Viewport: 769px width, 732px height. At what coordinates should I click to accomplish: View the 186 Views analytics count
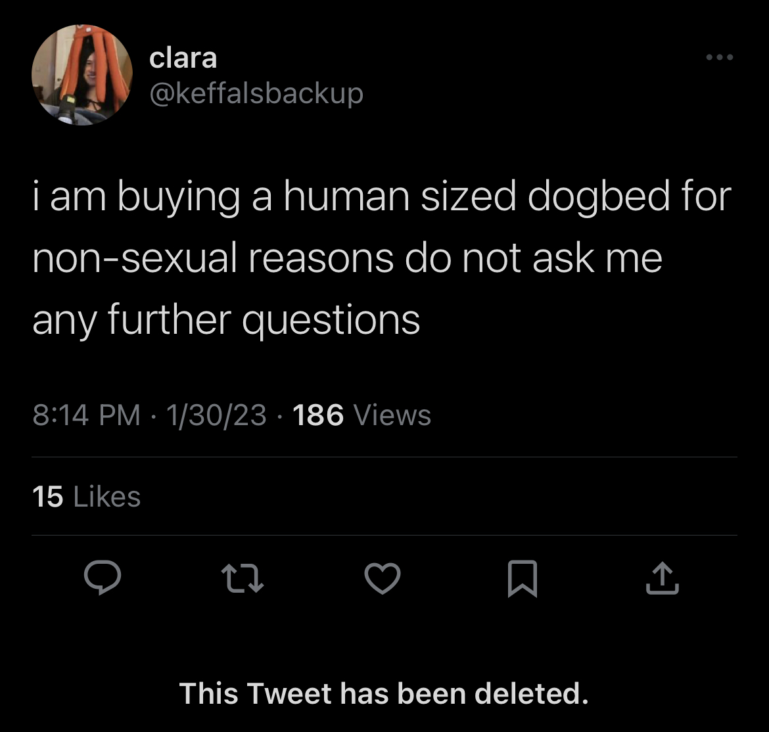click(361, 415)
